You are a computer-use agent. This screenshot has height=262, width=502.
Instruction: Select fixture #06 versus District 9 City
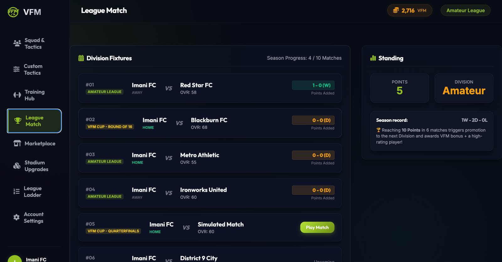[x=210, y=255]
